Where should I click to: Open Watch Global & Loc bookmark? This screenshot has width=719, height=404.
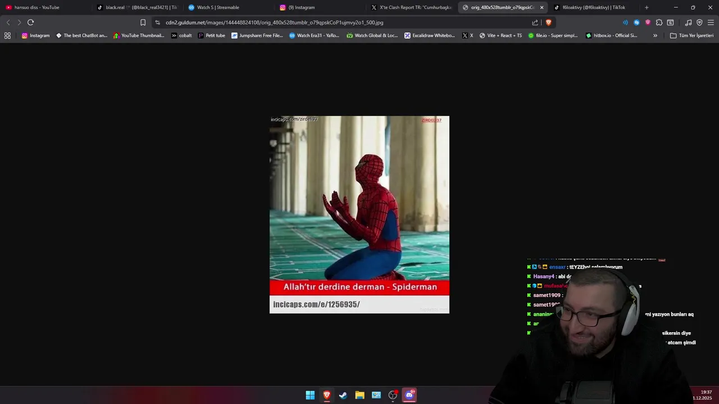372,35
